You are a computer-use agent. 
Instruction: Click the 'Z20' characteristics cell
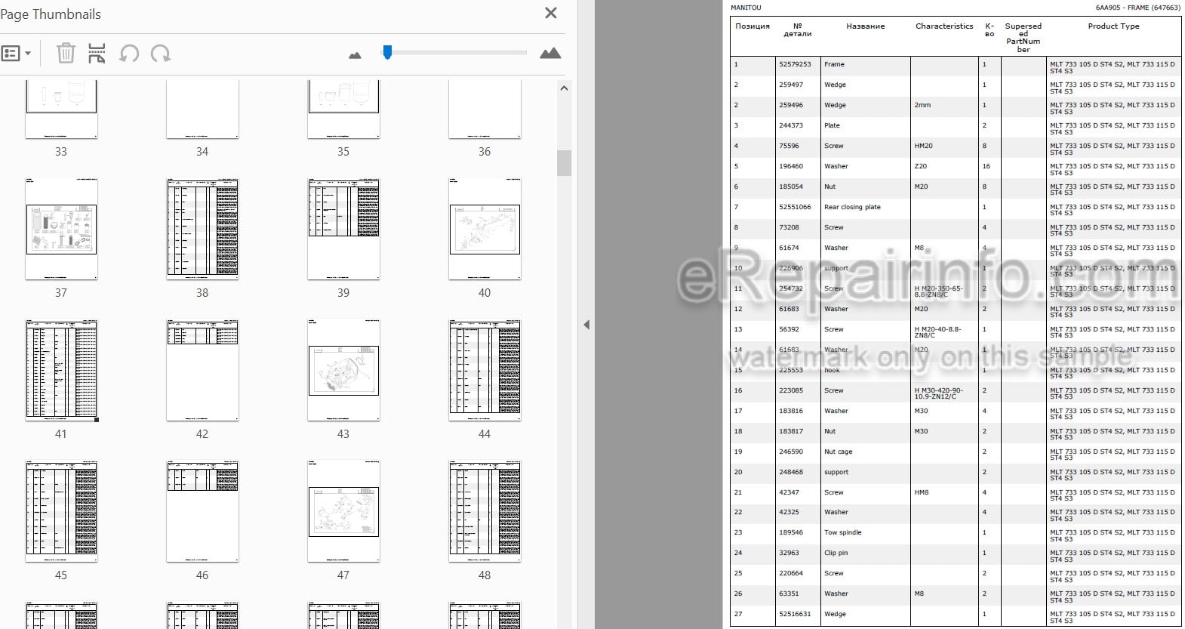point(921,166)
